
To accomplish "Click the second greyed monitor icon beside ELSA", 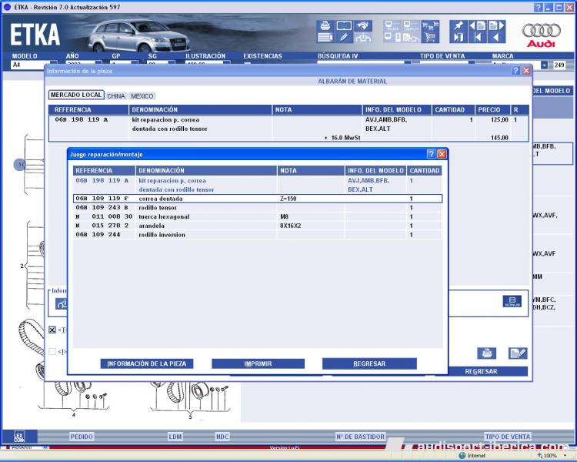I will coord(411,25).
